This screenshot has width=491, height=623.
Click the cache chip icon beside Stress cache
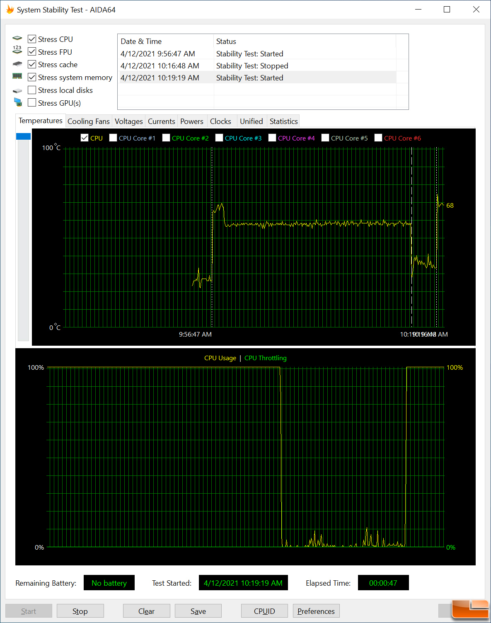pos(17,64)
